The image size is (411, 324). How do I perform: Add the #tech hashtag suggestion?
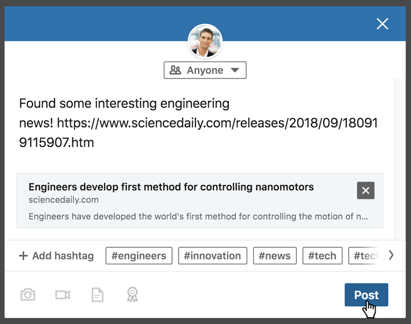[322, 255]
